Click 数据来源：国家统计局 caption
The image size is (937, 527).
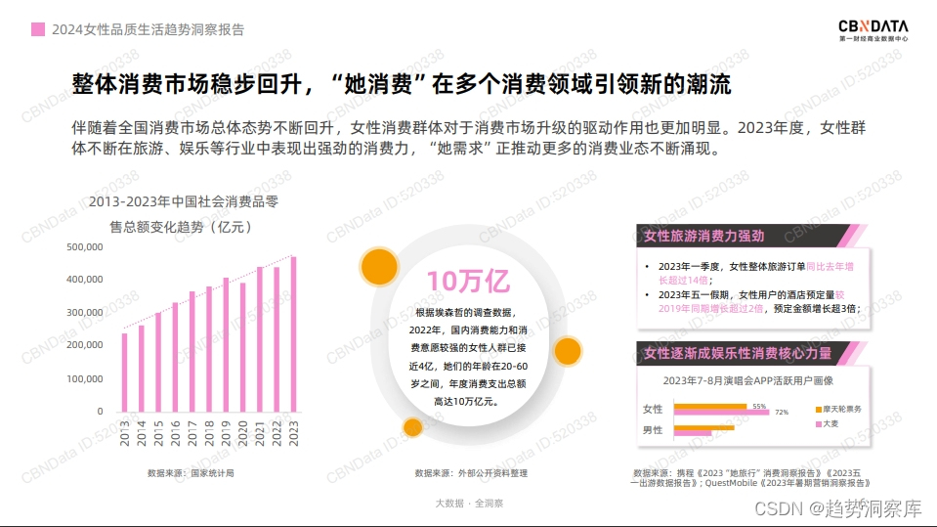click(191, 473)
